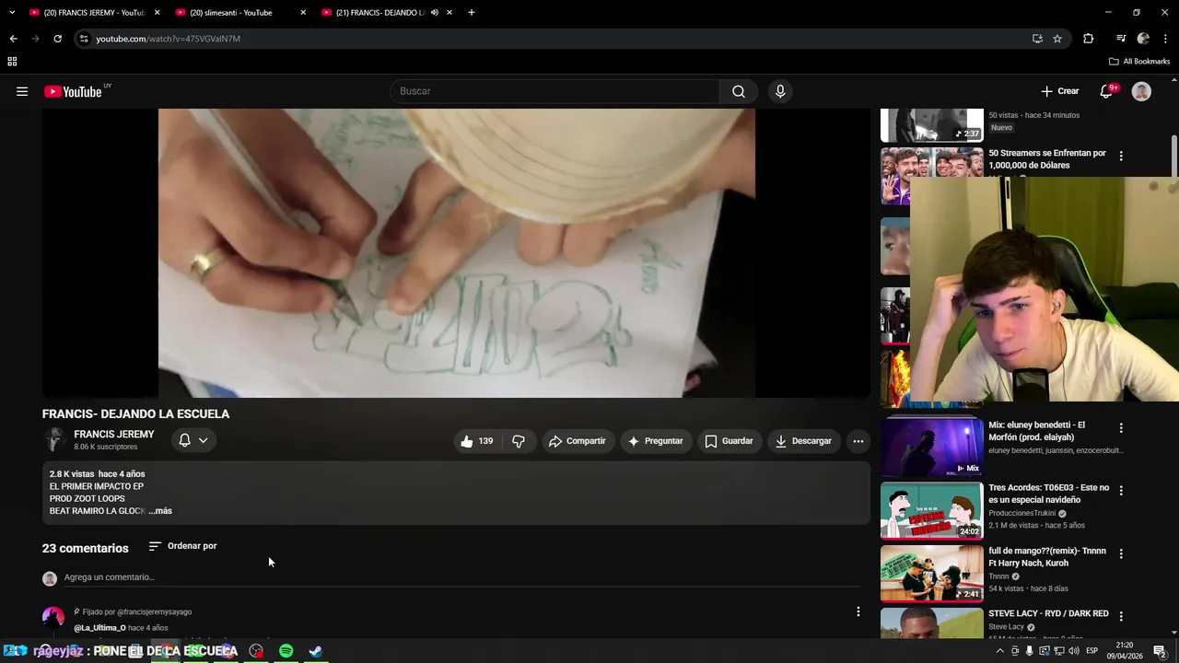Open options for full de mango video
The image size is (1179, 663).
1121,553
